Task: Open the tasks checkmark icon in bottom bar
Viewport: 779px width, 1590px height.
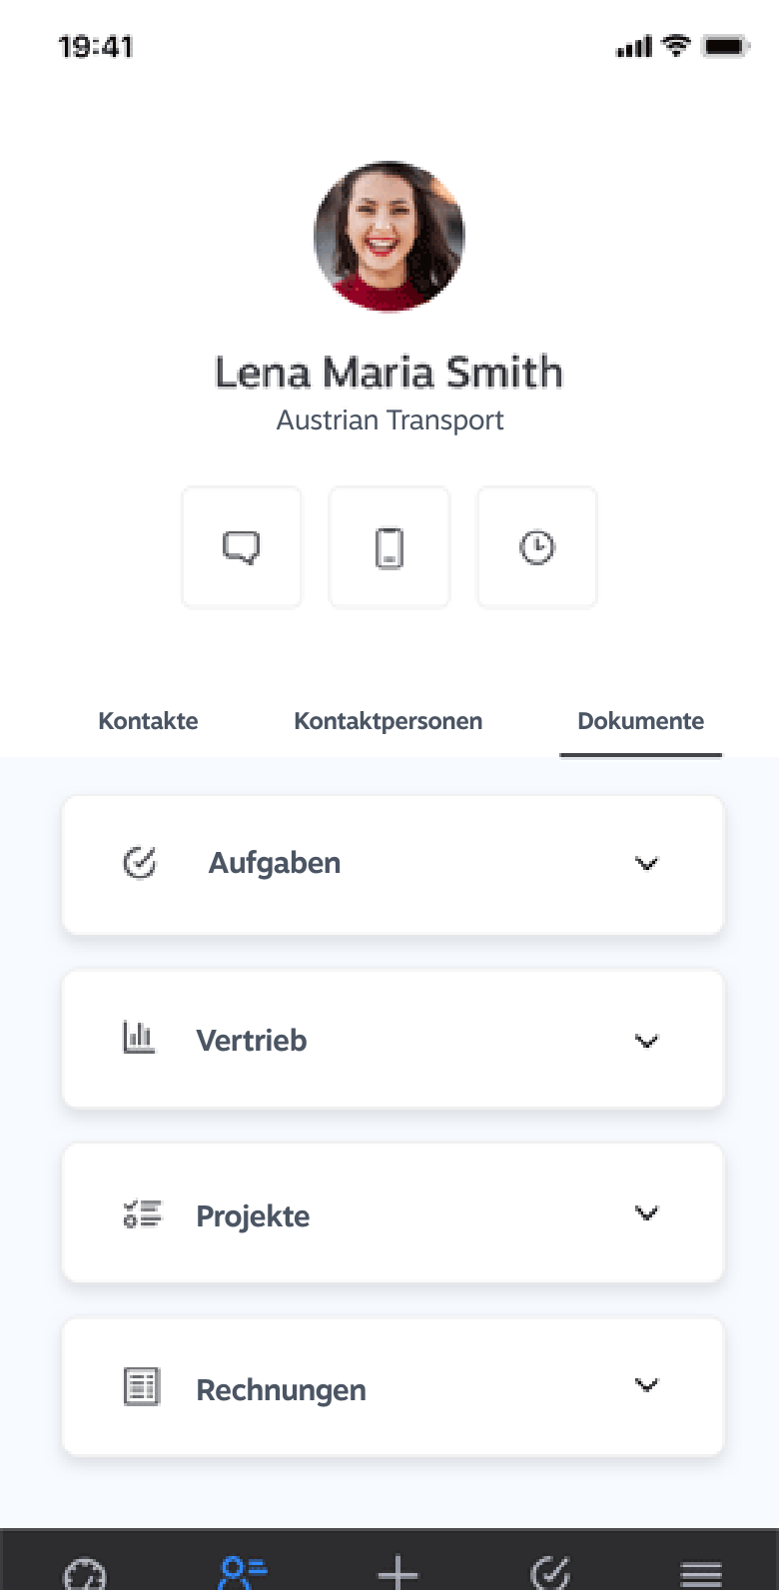Action: (x=550, y=1573)
